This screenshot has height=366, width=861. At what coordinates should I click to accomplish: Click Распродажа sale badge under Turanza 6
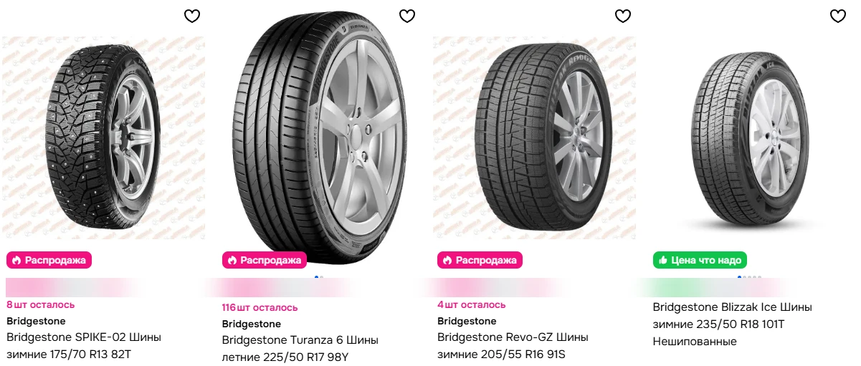(265, 260)
